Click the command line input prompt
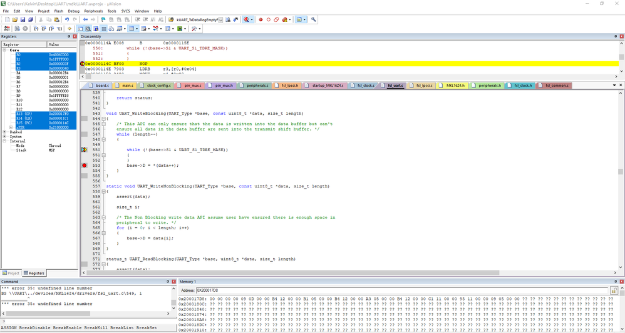This screenshot has height=333, width=625. (88, 321)
